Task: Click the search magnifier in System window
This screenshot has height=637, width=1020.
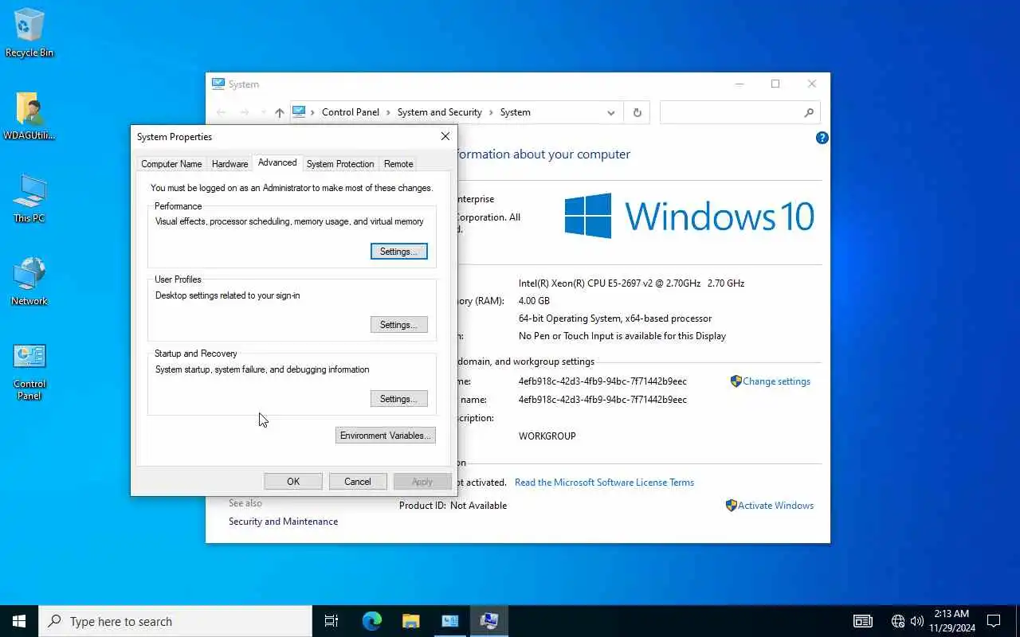Action: (x=809, y=112)
